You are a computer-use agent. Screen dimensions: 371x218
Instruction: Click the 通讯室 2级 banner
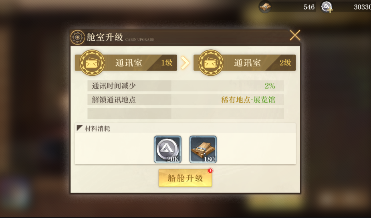coord(244,63)
